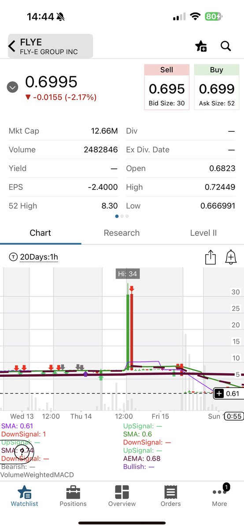244x529 pixels.
Task: Tap the SMA: 0.6 indicator label
Action: 138,434
